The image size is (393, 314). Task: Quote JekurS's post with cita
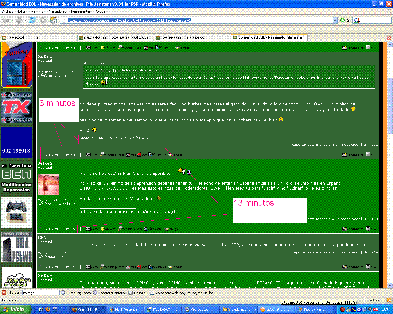pos(371,155)
